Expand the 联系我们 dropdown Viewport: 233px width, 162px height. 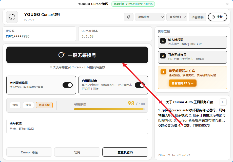click(x=177, y=17)
